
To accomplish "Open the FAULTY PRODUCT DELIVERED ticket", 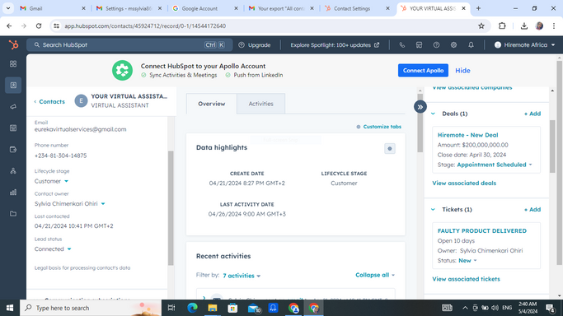I will [x=482, y=230].
